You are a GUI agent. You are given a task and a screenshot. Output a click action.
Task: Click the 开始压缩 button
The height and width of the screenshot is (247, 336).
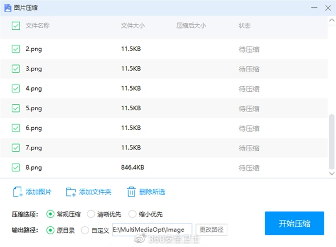tap(294, 223)
